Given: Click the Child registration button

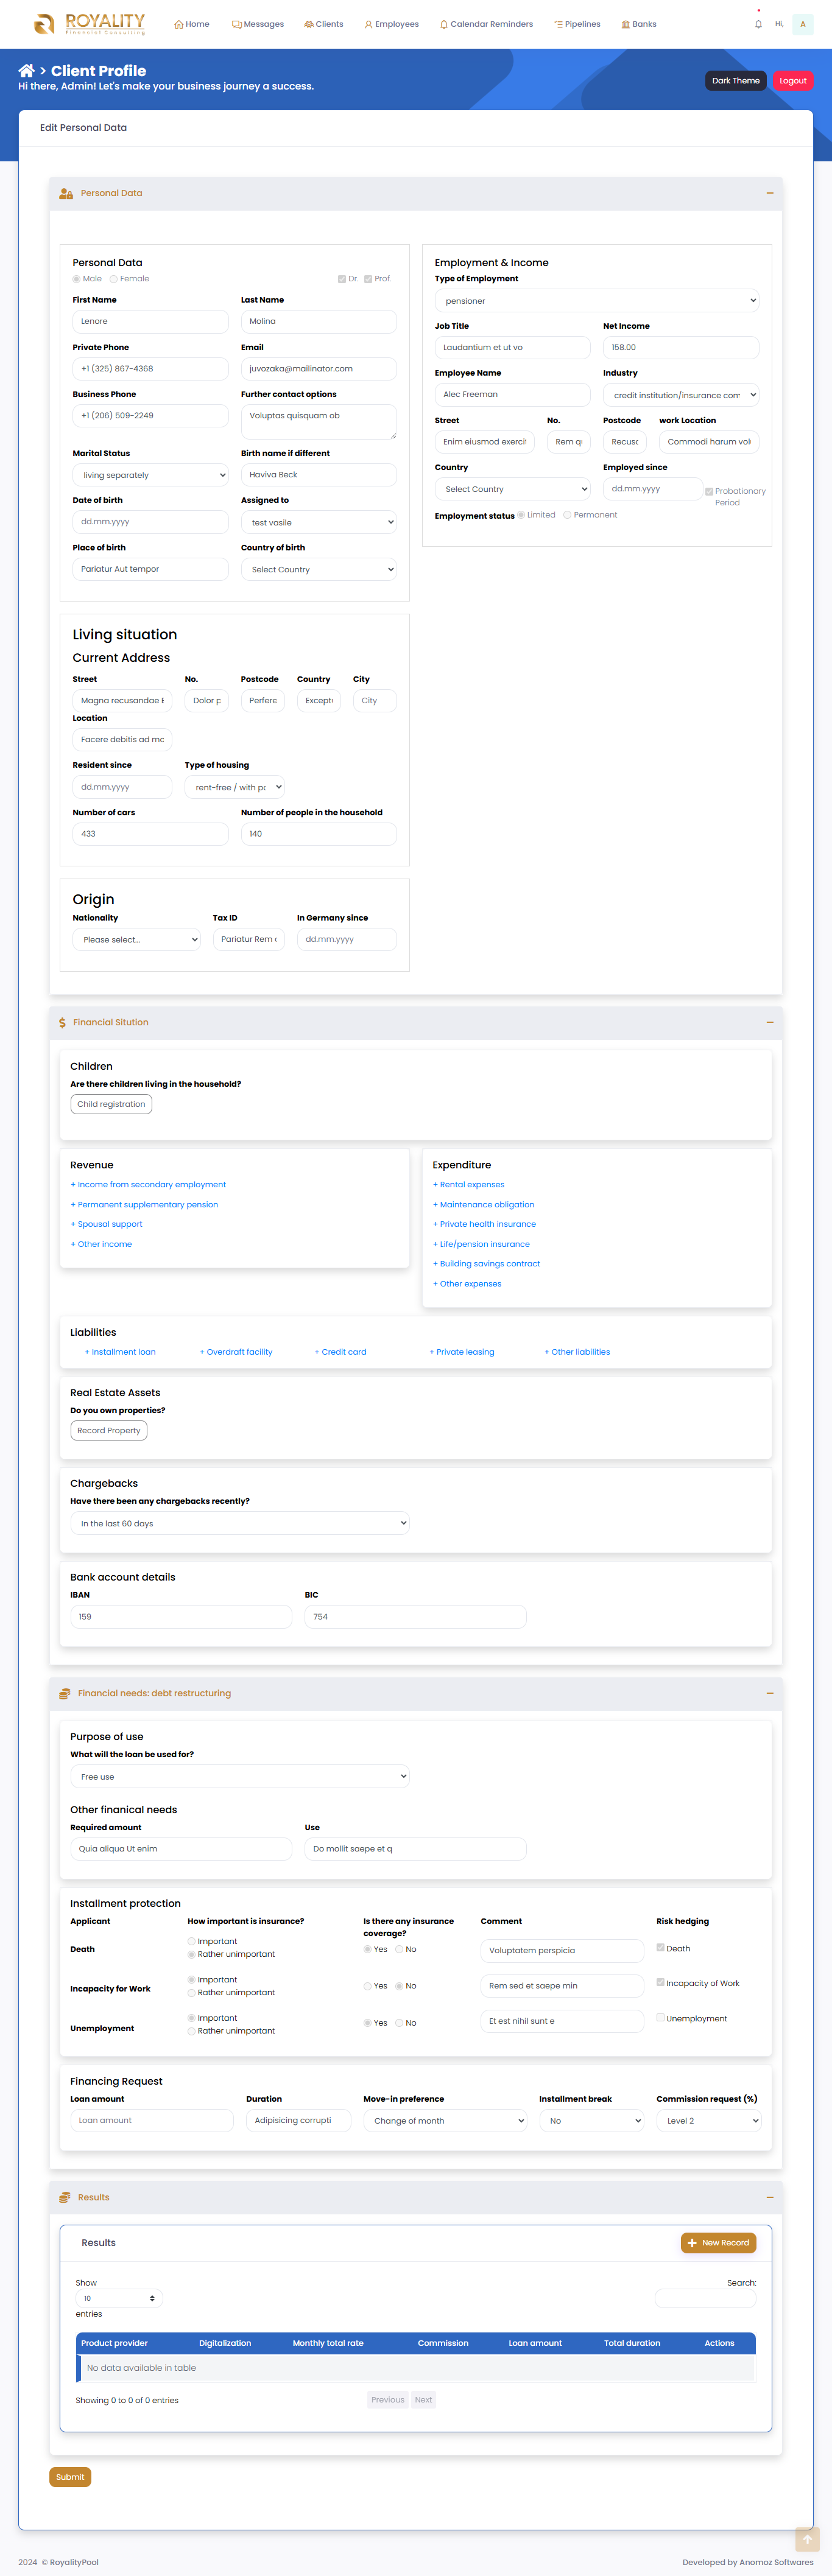Looking at the screenshot, I should tap(111, 1104).
